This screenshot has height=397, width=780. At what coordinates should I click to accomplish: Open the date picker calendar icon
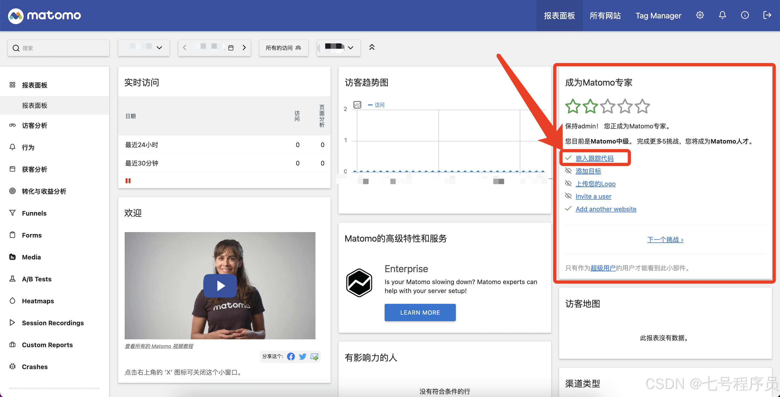pos(231,48)
